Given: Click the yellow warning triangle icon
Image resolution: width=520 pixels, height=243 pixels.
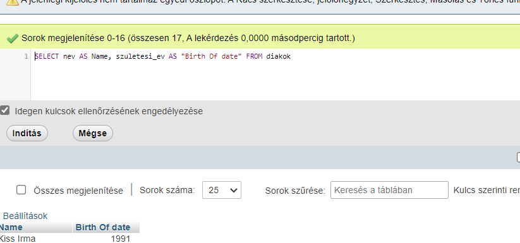Looking at the screenshot, I should 12,2.
